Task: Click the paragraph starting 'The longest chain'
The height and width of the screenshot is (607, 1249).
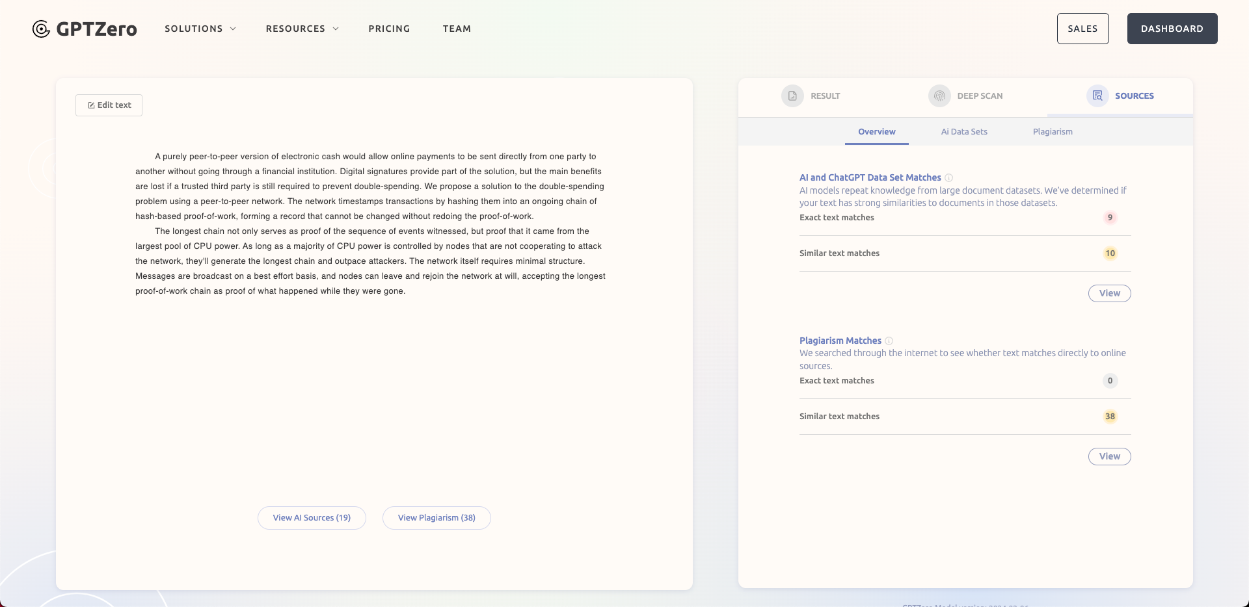Action: [370, 261]
